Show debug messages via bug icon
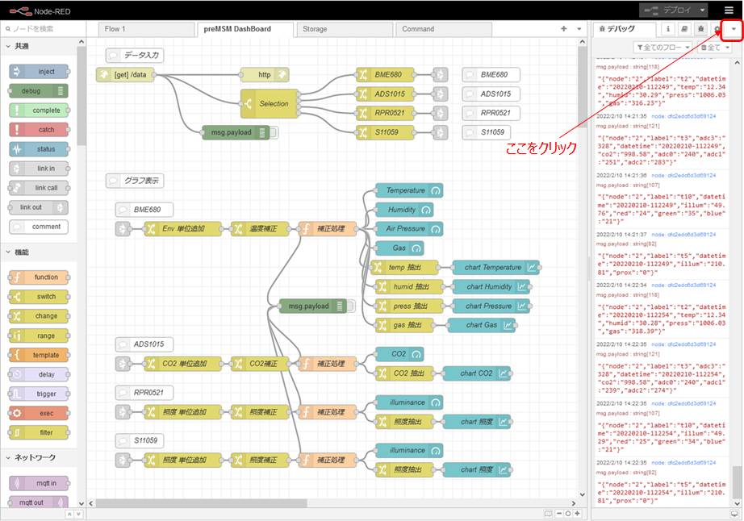Image resolution: width=744 pixels, height=521 pixels. point(700,29)
